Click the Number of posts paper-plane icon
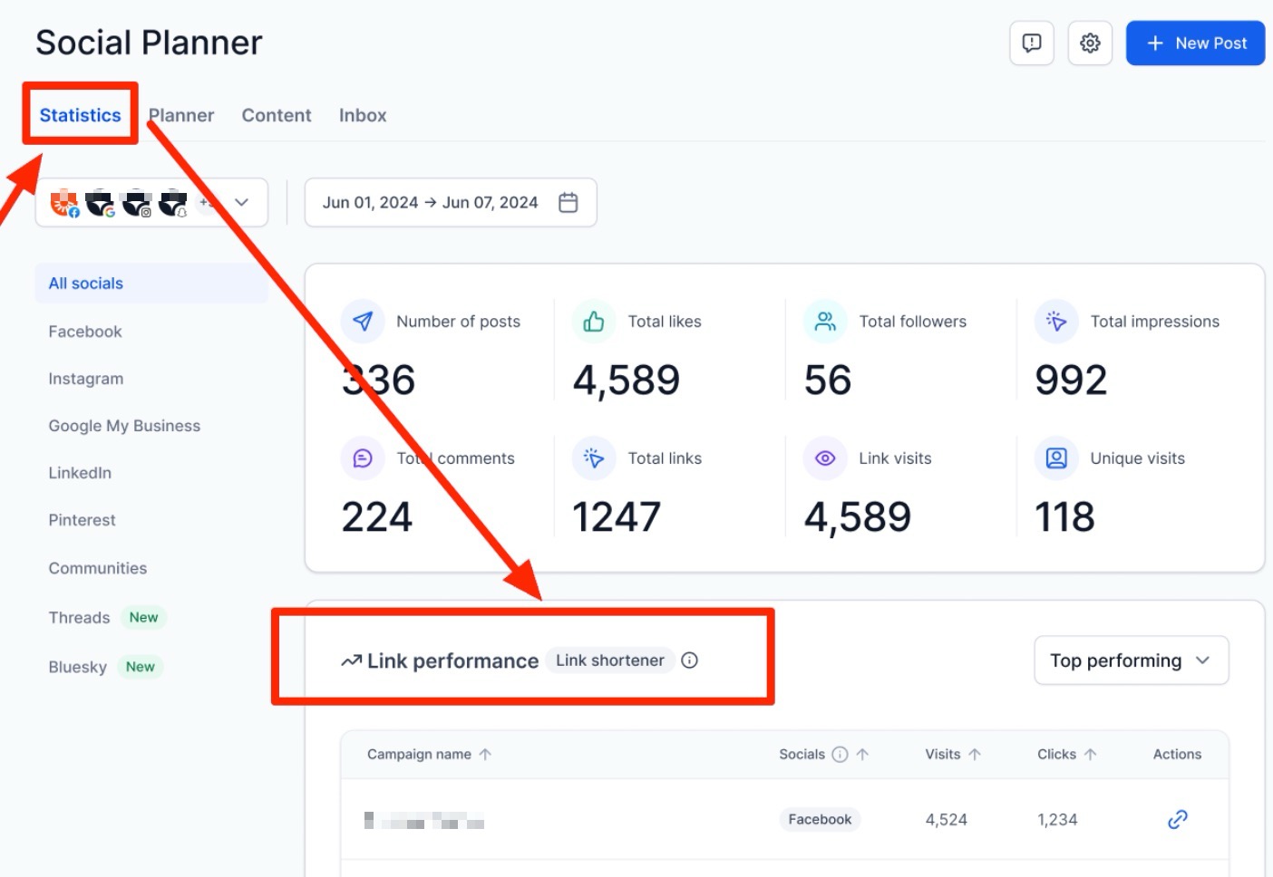 363,322
